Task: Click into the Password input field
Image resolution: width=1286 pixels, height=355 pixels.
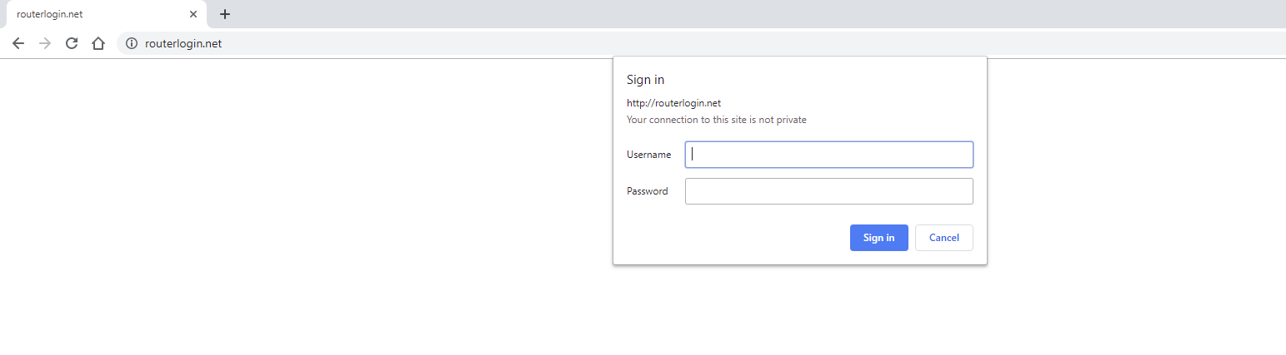Action: (x=828, y=191)
